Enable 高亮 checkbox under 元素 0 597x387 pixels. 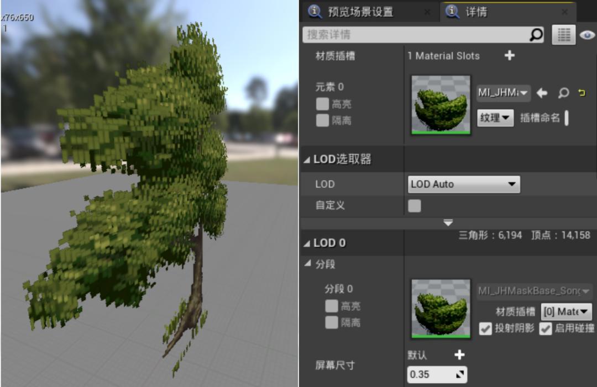[322, 104]
